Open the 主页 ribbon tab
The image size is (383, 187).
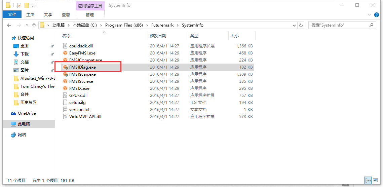30,15
